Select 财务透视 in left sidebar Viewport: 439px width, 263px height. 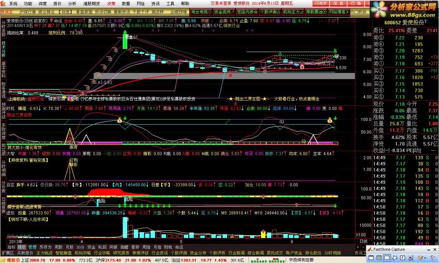(3, 90)
